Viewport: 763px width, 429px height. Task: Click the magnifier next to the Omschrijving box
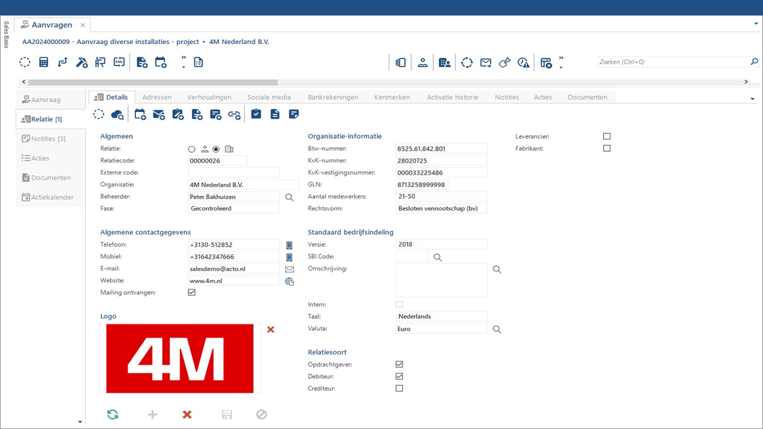pos(497,269)
